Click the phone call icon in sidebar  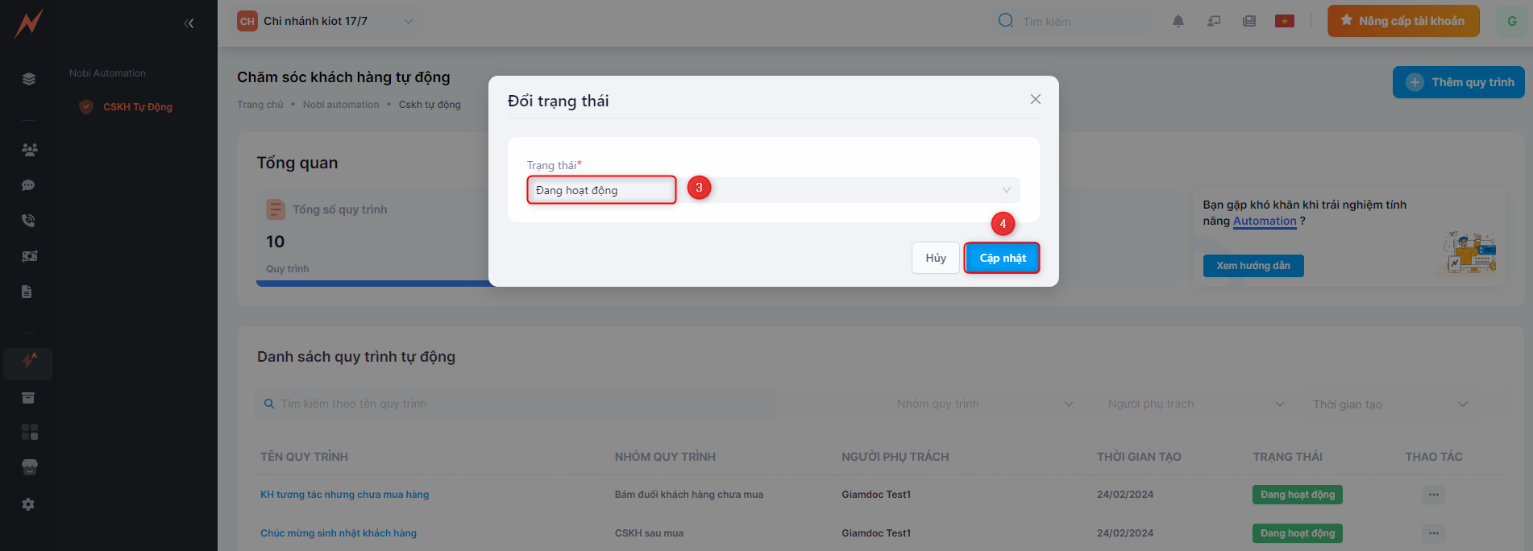(28, 221)
